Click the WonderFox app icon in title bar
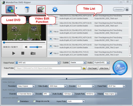 click(3, 2)
